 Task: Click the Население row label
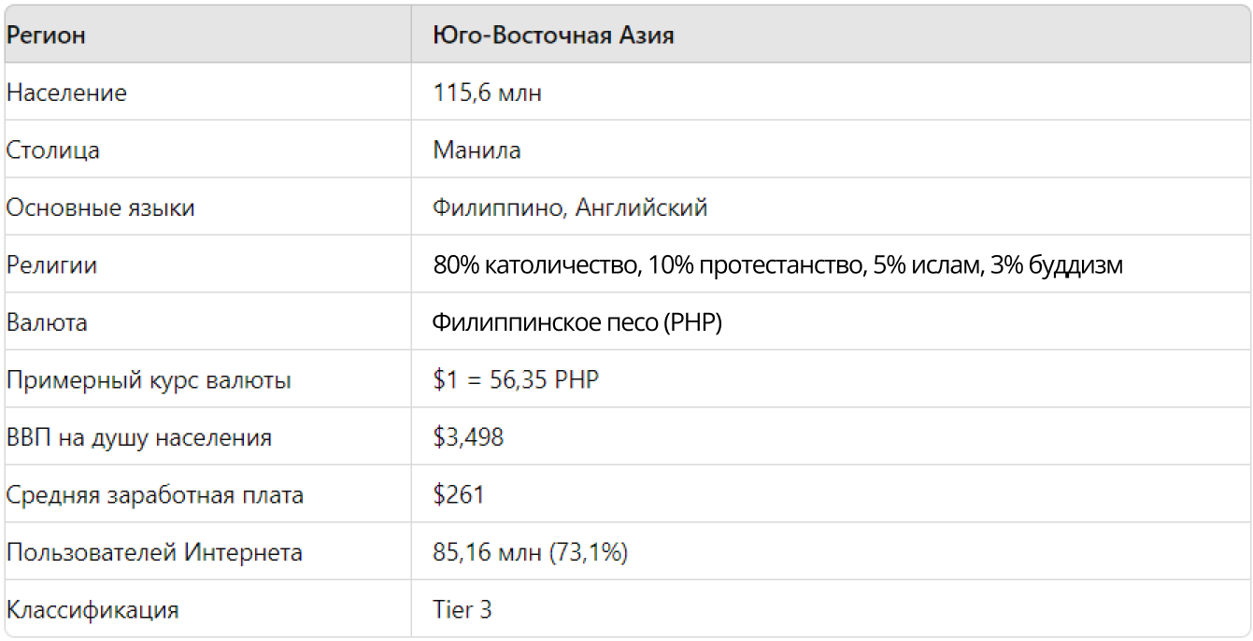66,93
